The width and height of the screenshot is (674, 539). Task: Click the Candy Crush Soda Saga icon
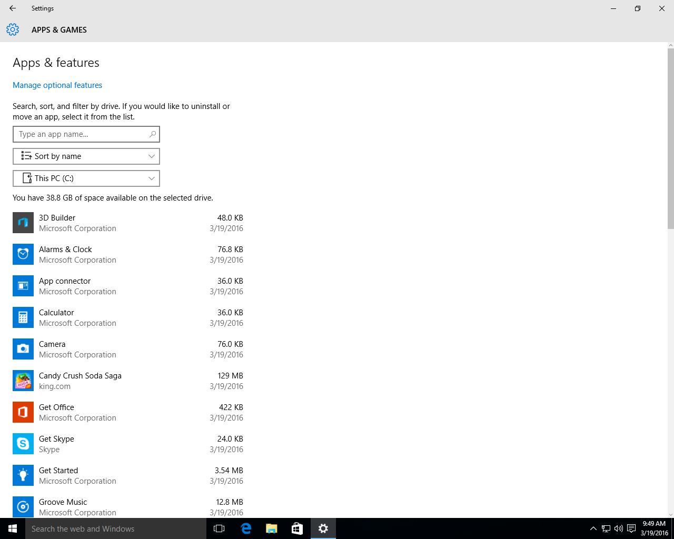tap(23, 381)
